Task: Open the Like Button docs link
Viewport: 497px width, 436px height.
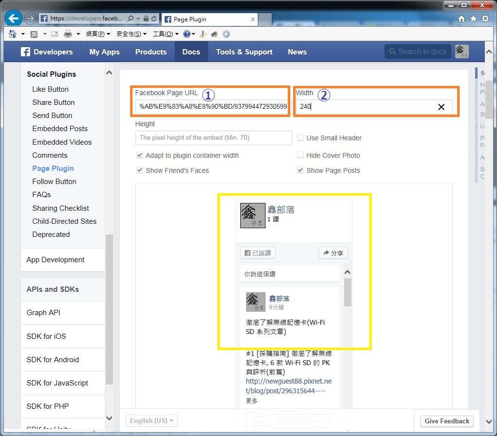Action: (50, 89)
